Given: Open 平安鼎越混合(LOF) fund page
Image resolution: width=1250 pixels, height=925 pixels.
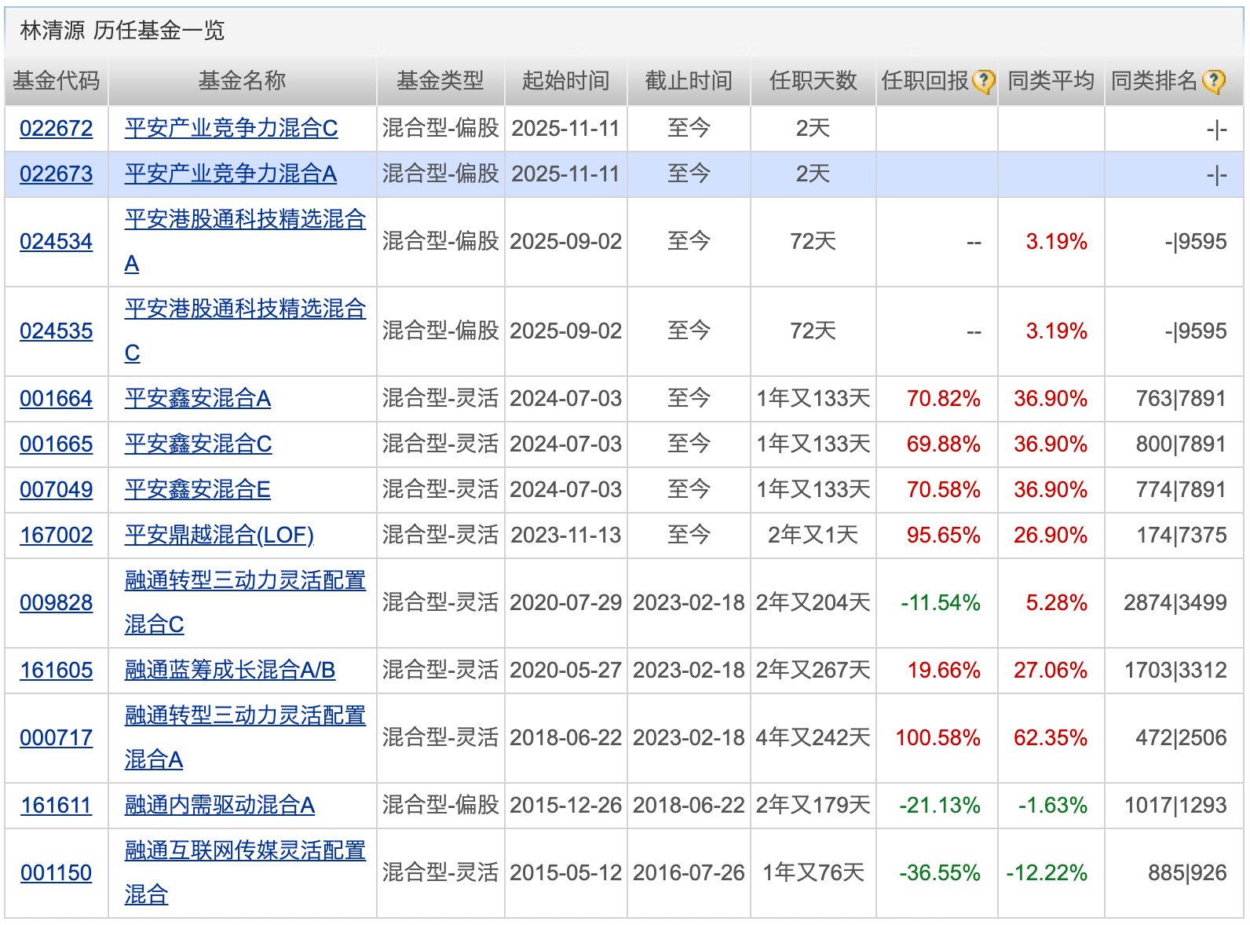Looking at the screenshot, I should (219, 536).
